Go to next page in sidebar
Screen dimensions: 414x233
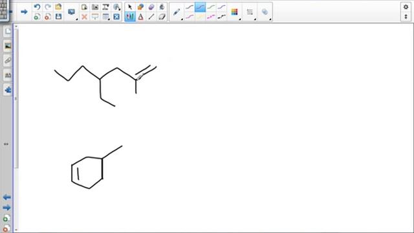coord(7,208)
